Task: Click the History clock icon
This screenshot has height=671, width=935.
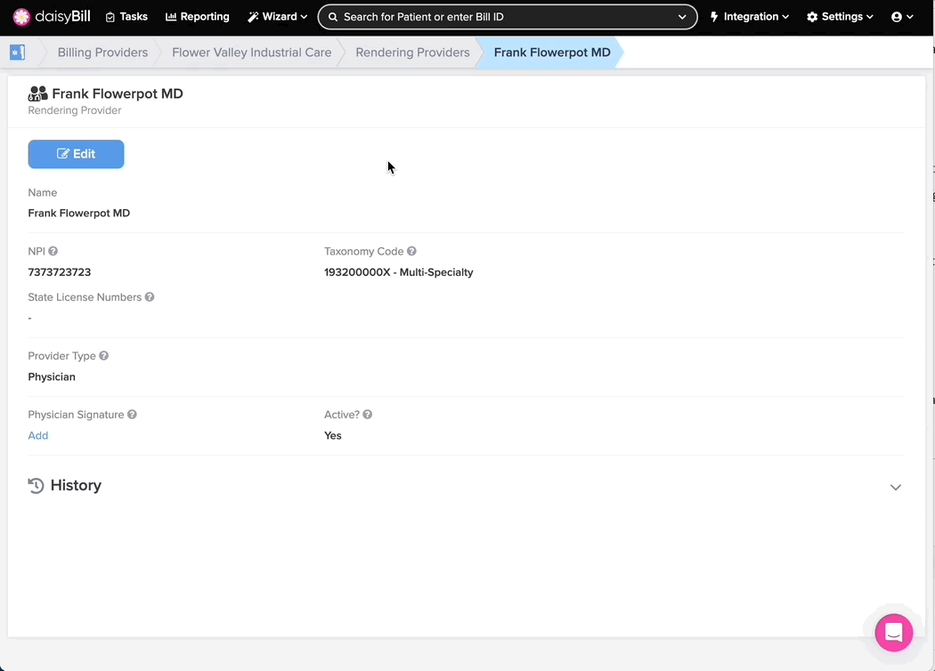Action: pos(36,486)
